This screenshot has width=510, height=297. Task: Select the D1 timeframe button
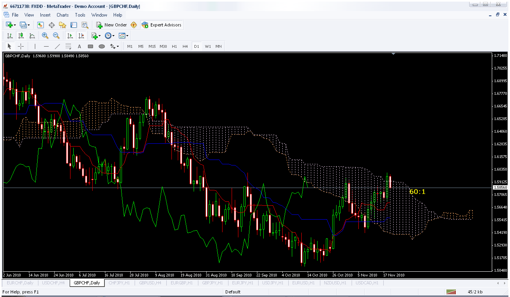(x=196, y=46)
